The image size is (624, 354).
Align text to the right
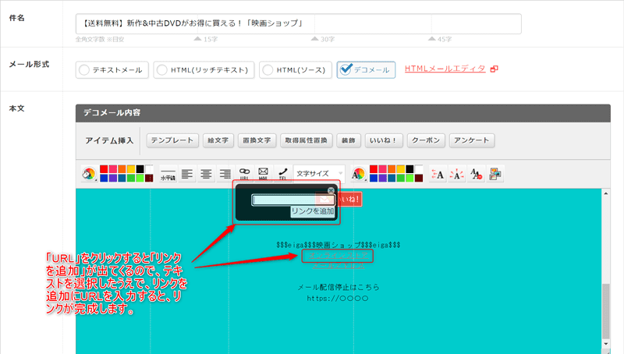[225, 173]
